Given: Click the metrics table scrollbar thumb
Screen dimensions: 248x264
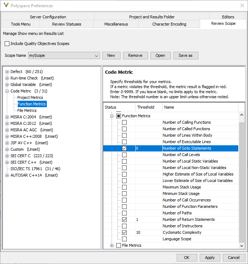Looking at the screenshot, I should tap(242, 182).
